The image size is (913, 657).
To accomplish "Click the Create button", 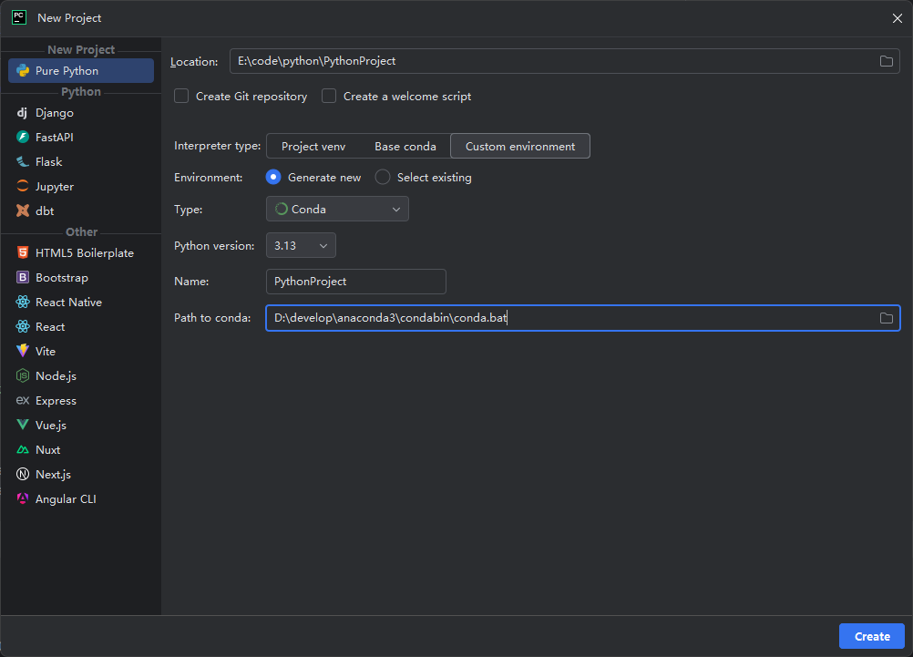I will (872, 636).
